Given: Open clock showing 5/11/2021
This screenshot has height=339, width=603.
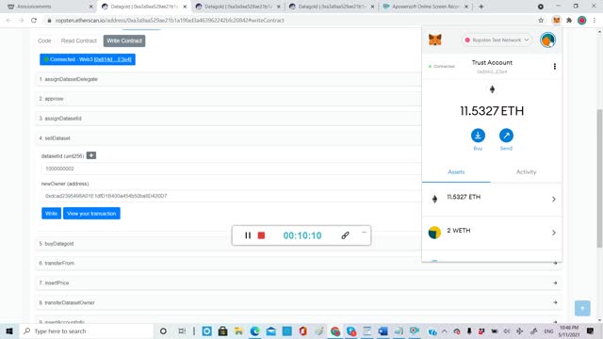Looking at the screenshot, I should point(569,331).
